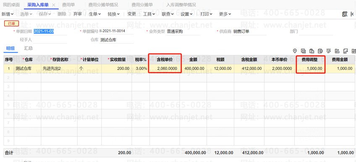Screen dimensions: 356x162
Task: Open the 工具 dropdown menu
Action: 149,14
